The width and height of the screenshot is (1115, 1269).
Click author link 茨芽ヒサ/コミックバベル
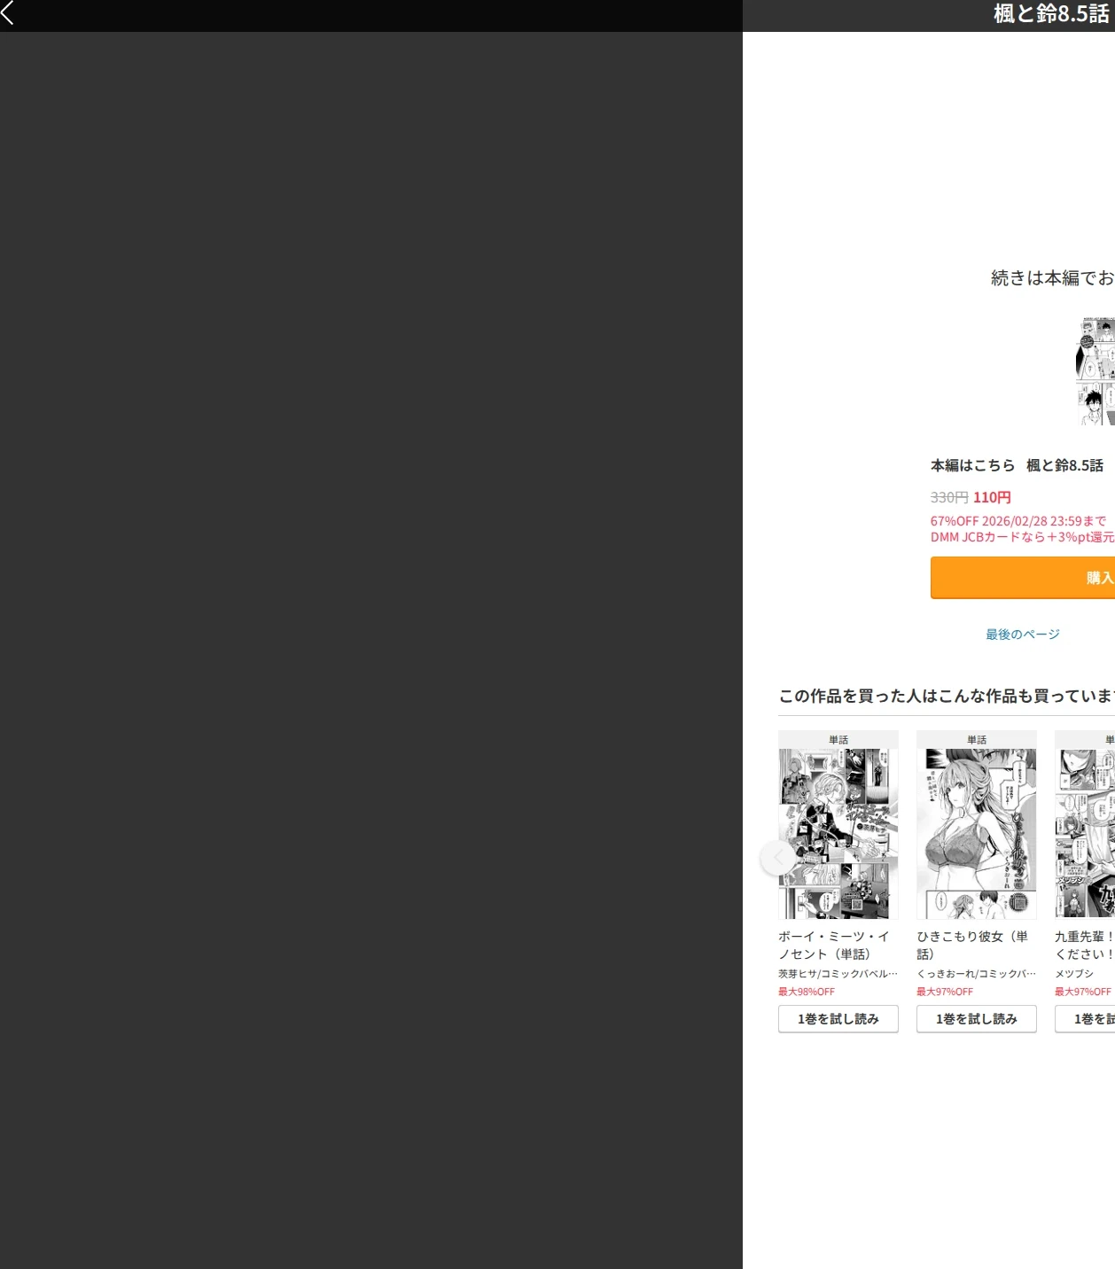click(x=838, y=974)
